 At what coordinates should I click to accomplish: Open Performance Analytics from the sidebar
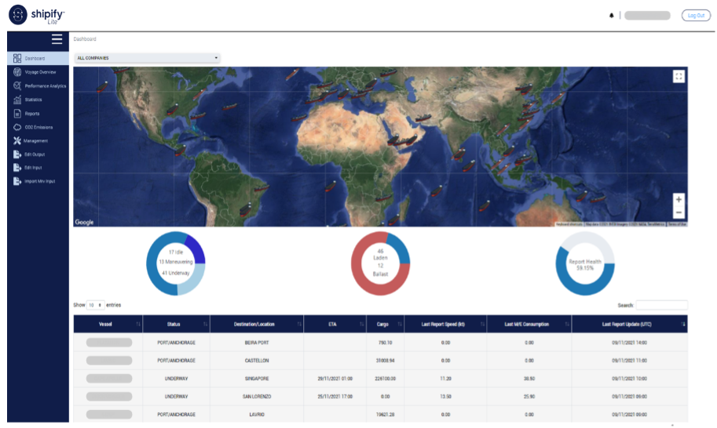(x=44, y=85)
